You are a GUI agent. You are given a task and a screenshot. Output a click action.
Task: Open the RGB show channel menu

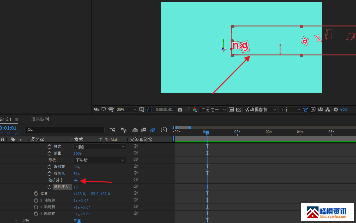coord(195,110)
